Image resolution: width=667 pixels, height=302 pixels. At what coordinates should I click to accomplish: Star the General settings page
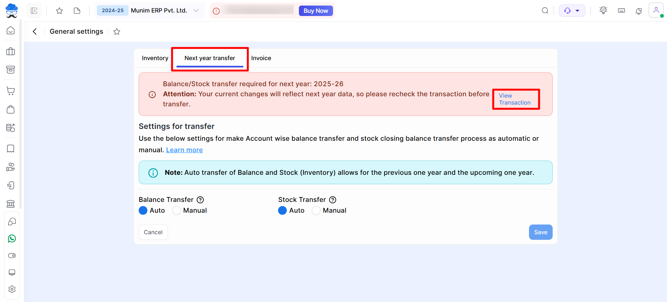coord(117,32)
